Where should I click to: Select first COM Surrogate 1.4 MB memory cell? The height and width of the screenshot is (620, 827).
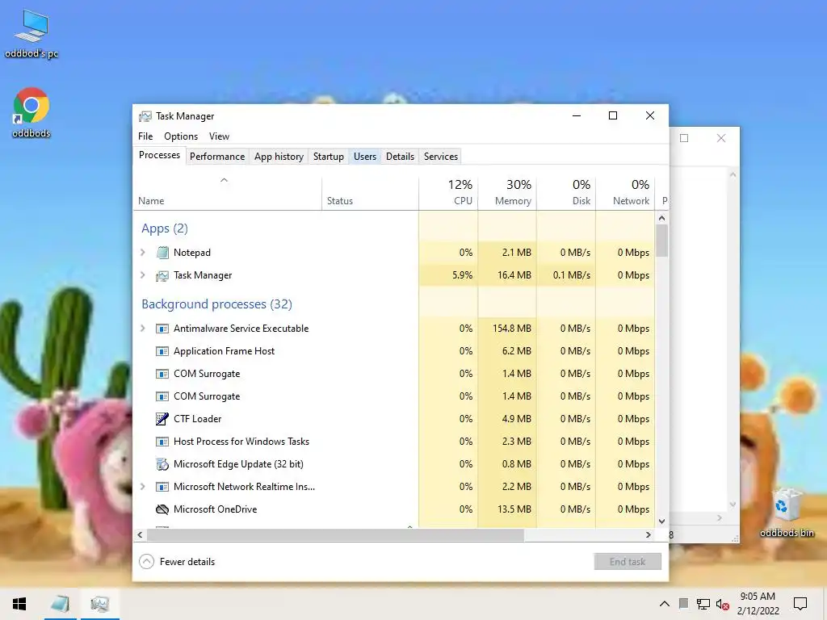(x=507, y=374)
